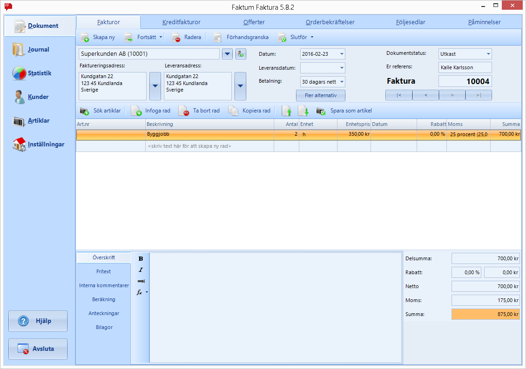Open the Offerter tab
Viewport: 526px width, 369px height.
click(x=254, y=22)
